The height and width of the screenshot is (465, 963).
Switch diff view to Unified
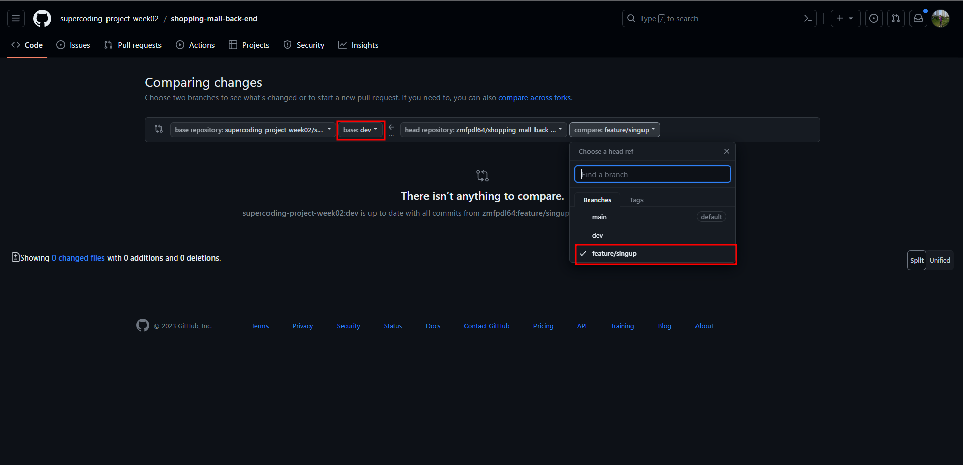coord(940,261)
